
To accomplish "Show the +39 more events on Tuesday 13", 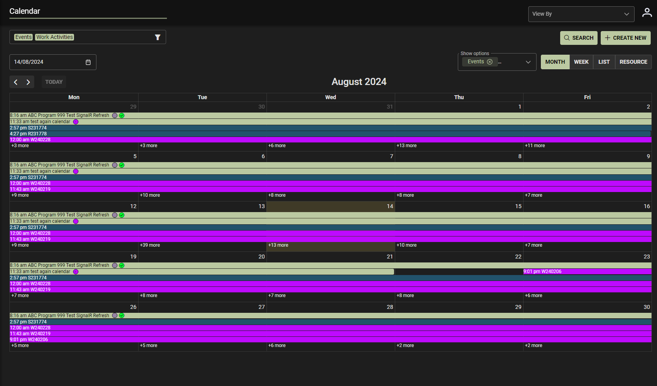I will pyautogui.click(x=150, y=245).
